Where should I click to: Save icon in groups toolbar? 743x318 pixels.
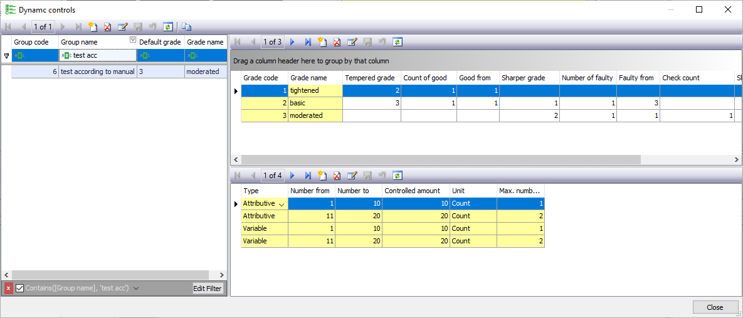click(x=138, y=27)
